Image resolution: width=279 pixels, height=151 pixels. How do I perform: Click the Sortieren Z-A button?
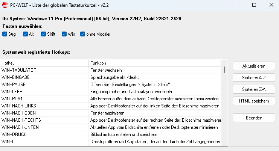(x=254, y=89)
